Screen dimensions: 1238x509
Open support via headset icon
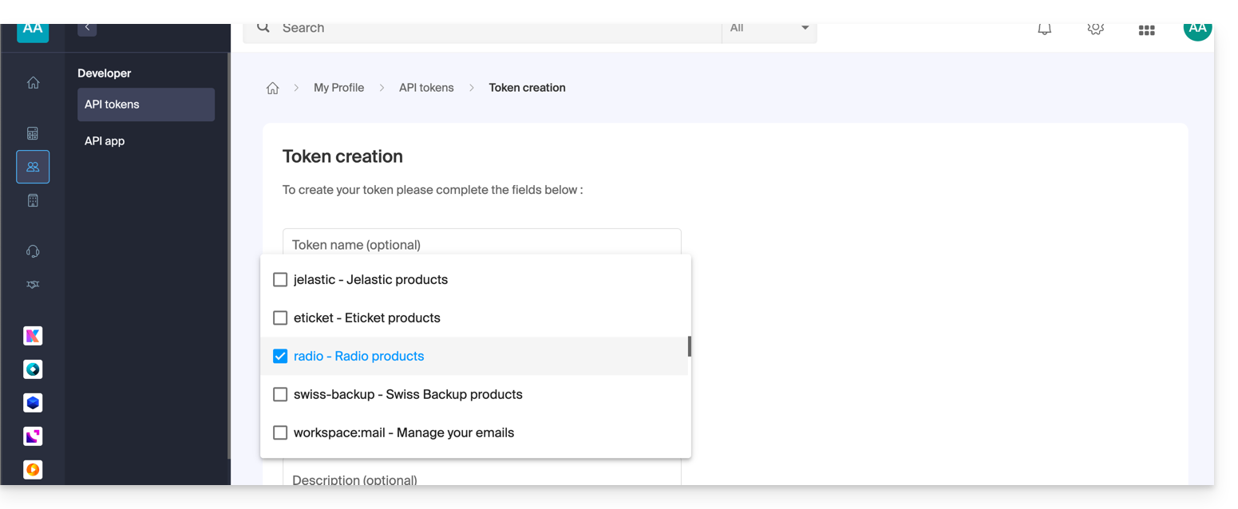[x=33, y=251]
